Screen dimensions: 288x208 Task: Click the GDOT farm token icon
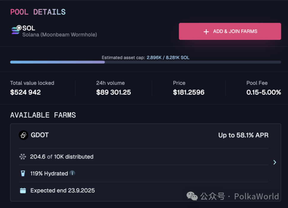pyautogui.click(x=23, y=135)
